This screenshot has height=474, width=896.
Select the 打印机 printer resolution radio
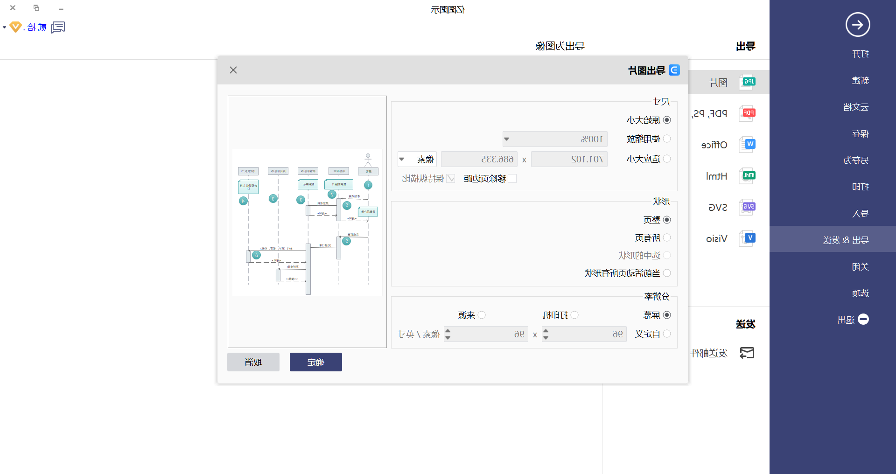coord(574,315)
